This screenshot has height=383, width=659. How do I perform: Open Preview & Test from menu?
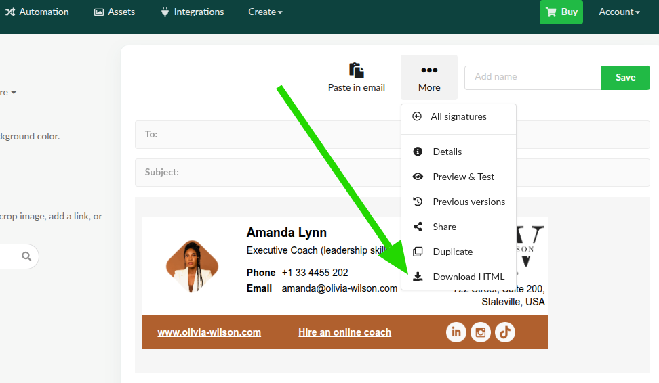click(x=463, y=177)
